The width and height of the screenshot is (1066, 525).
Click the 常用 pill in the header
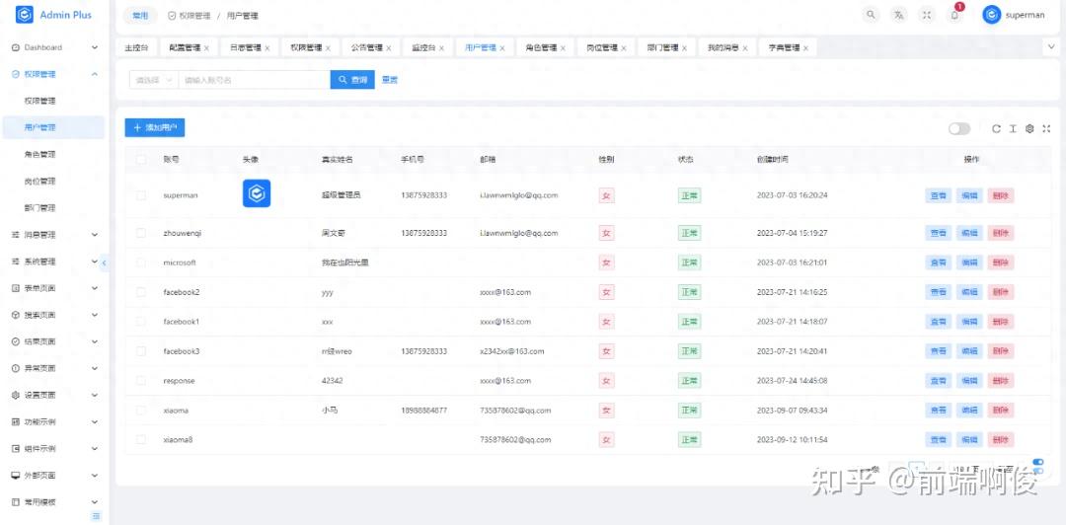coord(140,16)
